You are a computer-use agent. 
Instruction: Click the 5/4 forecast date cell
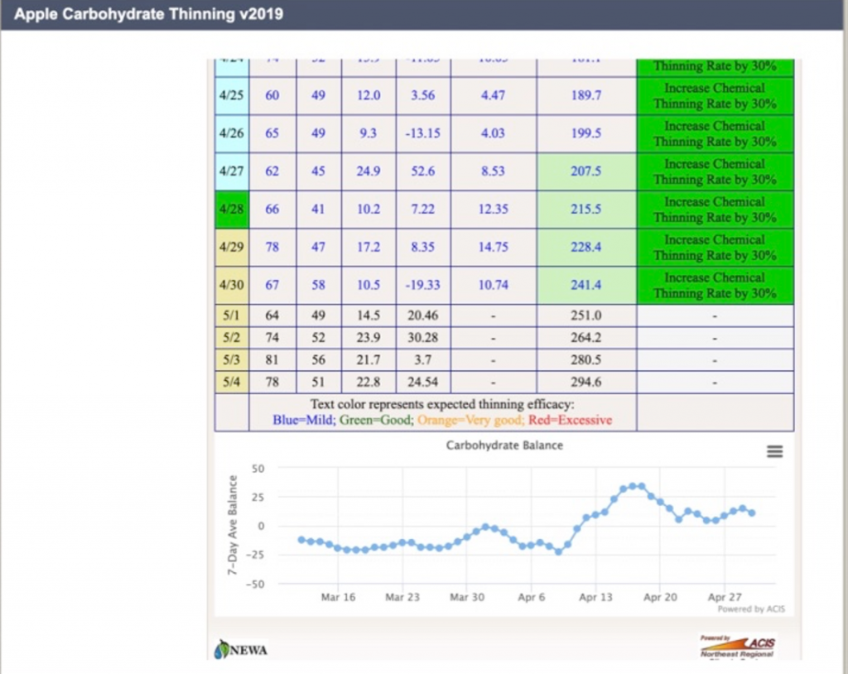[x=231, y=382]
